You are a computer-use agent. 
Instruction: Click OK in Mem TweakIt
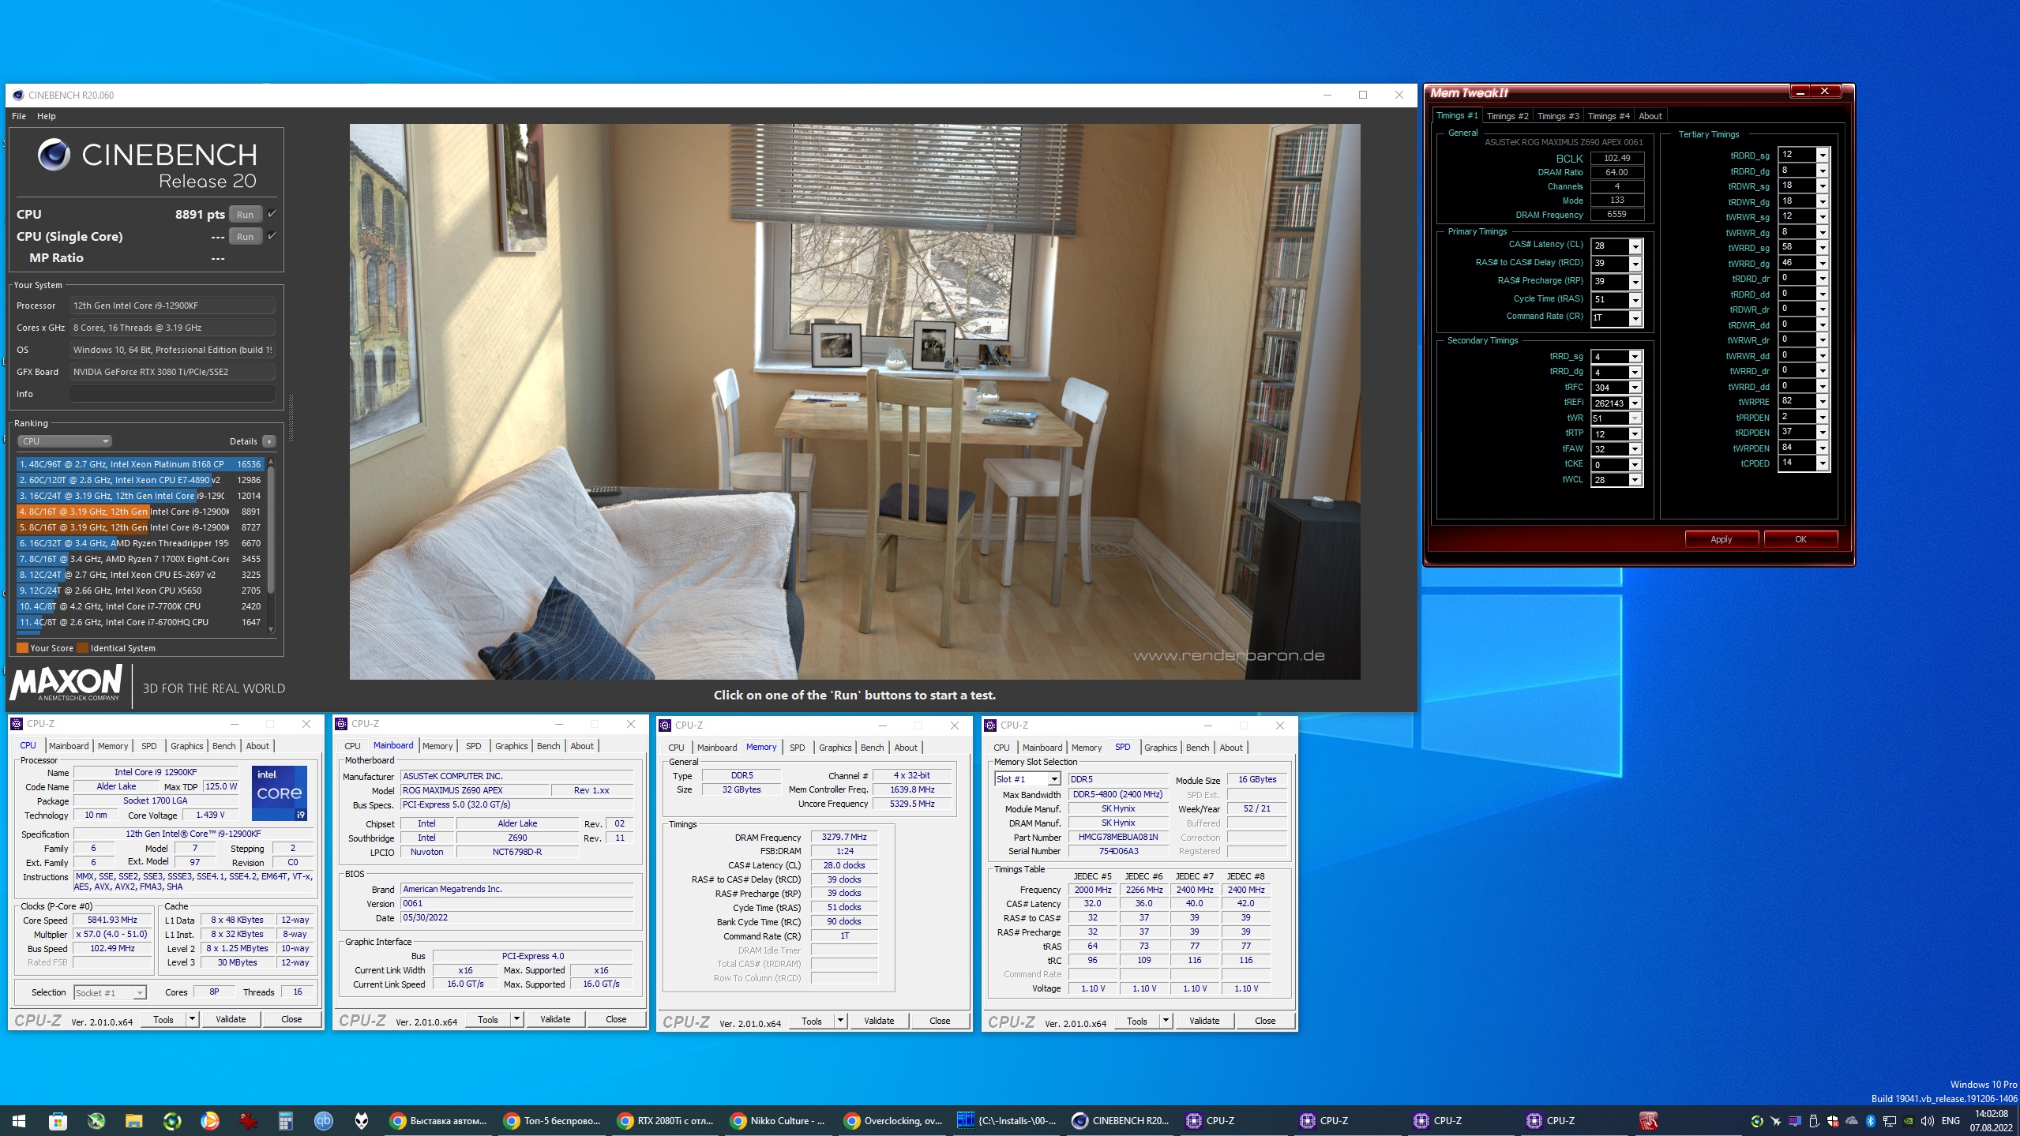[1800, 539]
